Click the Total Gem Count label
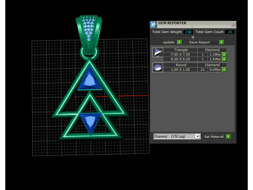This screenshot has width=253, height=190. point(209,32)
